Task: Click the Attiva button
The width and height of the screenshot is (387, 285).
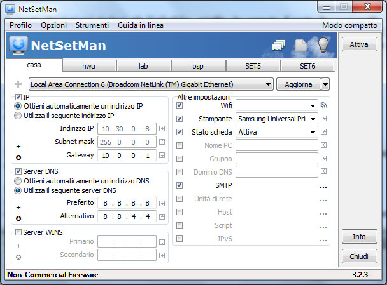Action: coord(360,44)
